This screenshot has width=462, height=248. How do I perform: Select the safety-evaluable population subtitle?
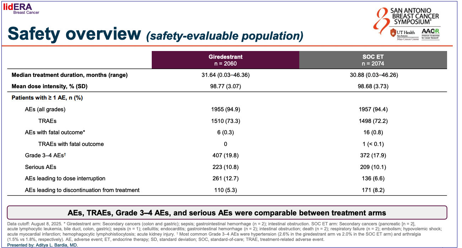click(225, 36)
